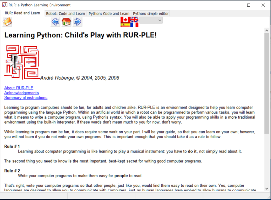Click the Canadian flag icon
Image resolution: width=271 pixels, height=200 pixels.
point(125,20)
